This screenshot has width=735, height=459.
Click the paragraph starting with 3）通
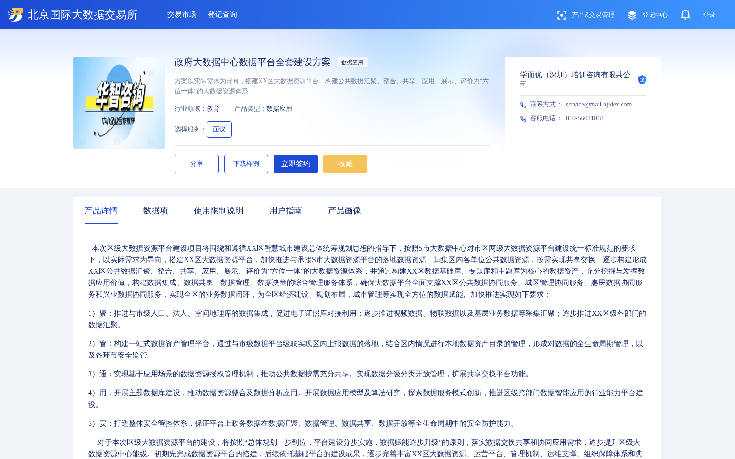[x=311, y=374]
